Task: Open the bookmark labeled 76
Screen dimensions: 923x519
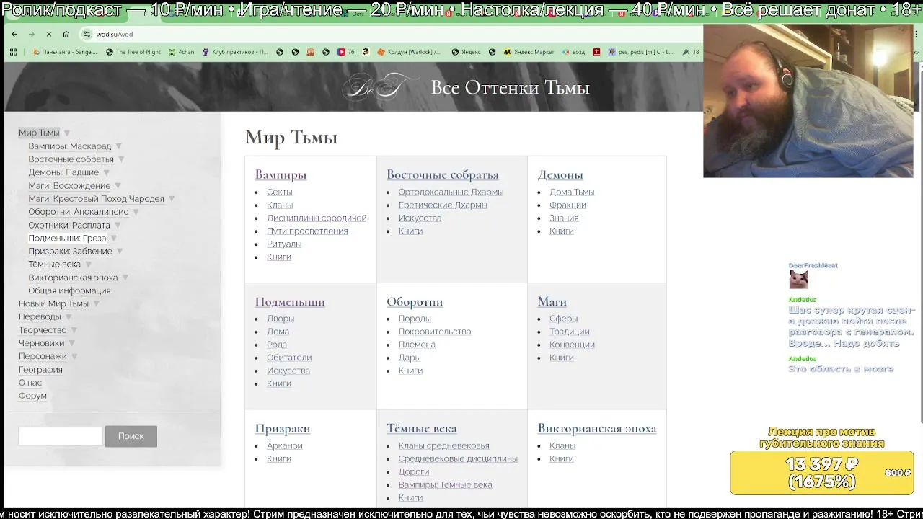Action: pyautogui.click(x=346, y=52)
